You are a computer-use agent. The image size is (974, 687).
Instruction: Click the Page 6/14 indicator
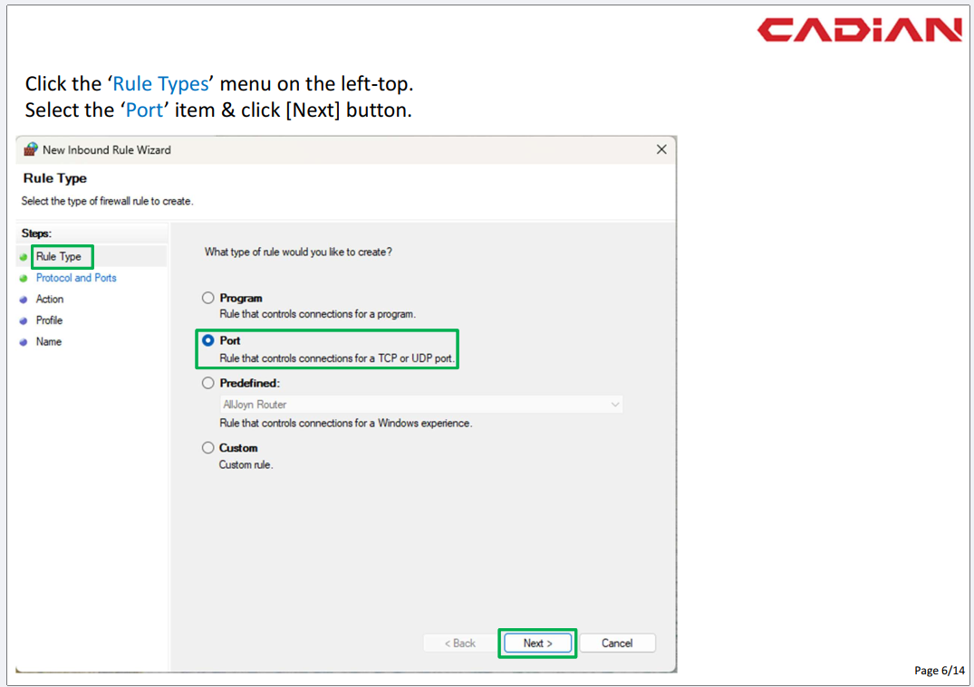click(940, 671)
